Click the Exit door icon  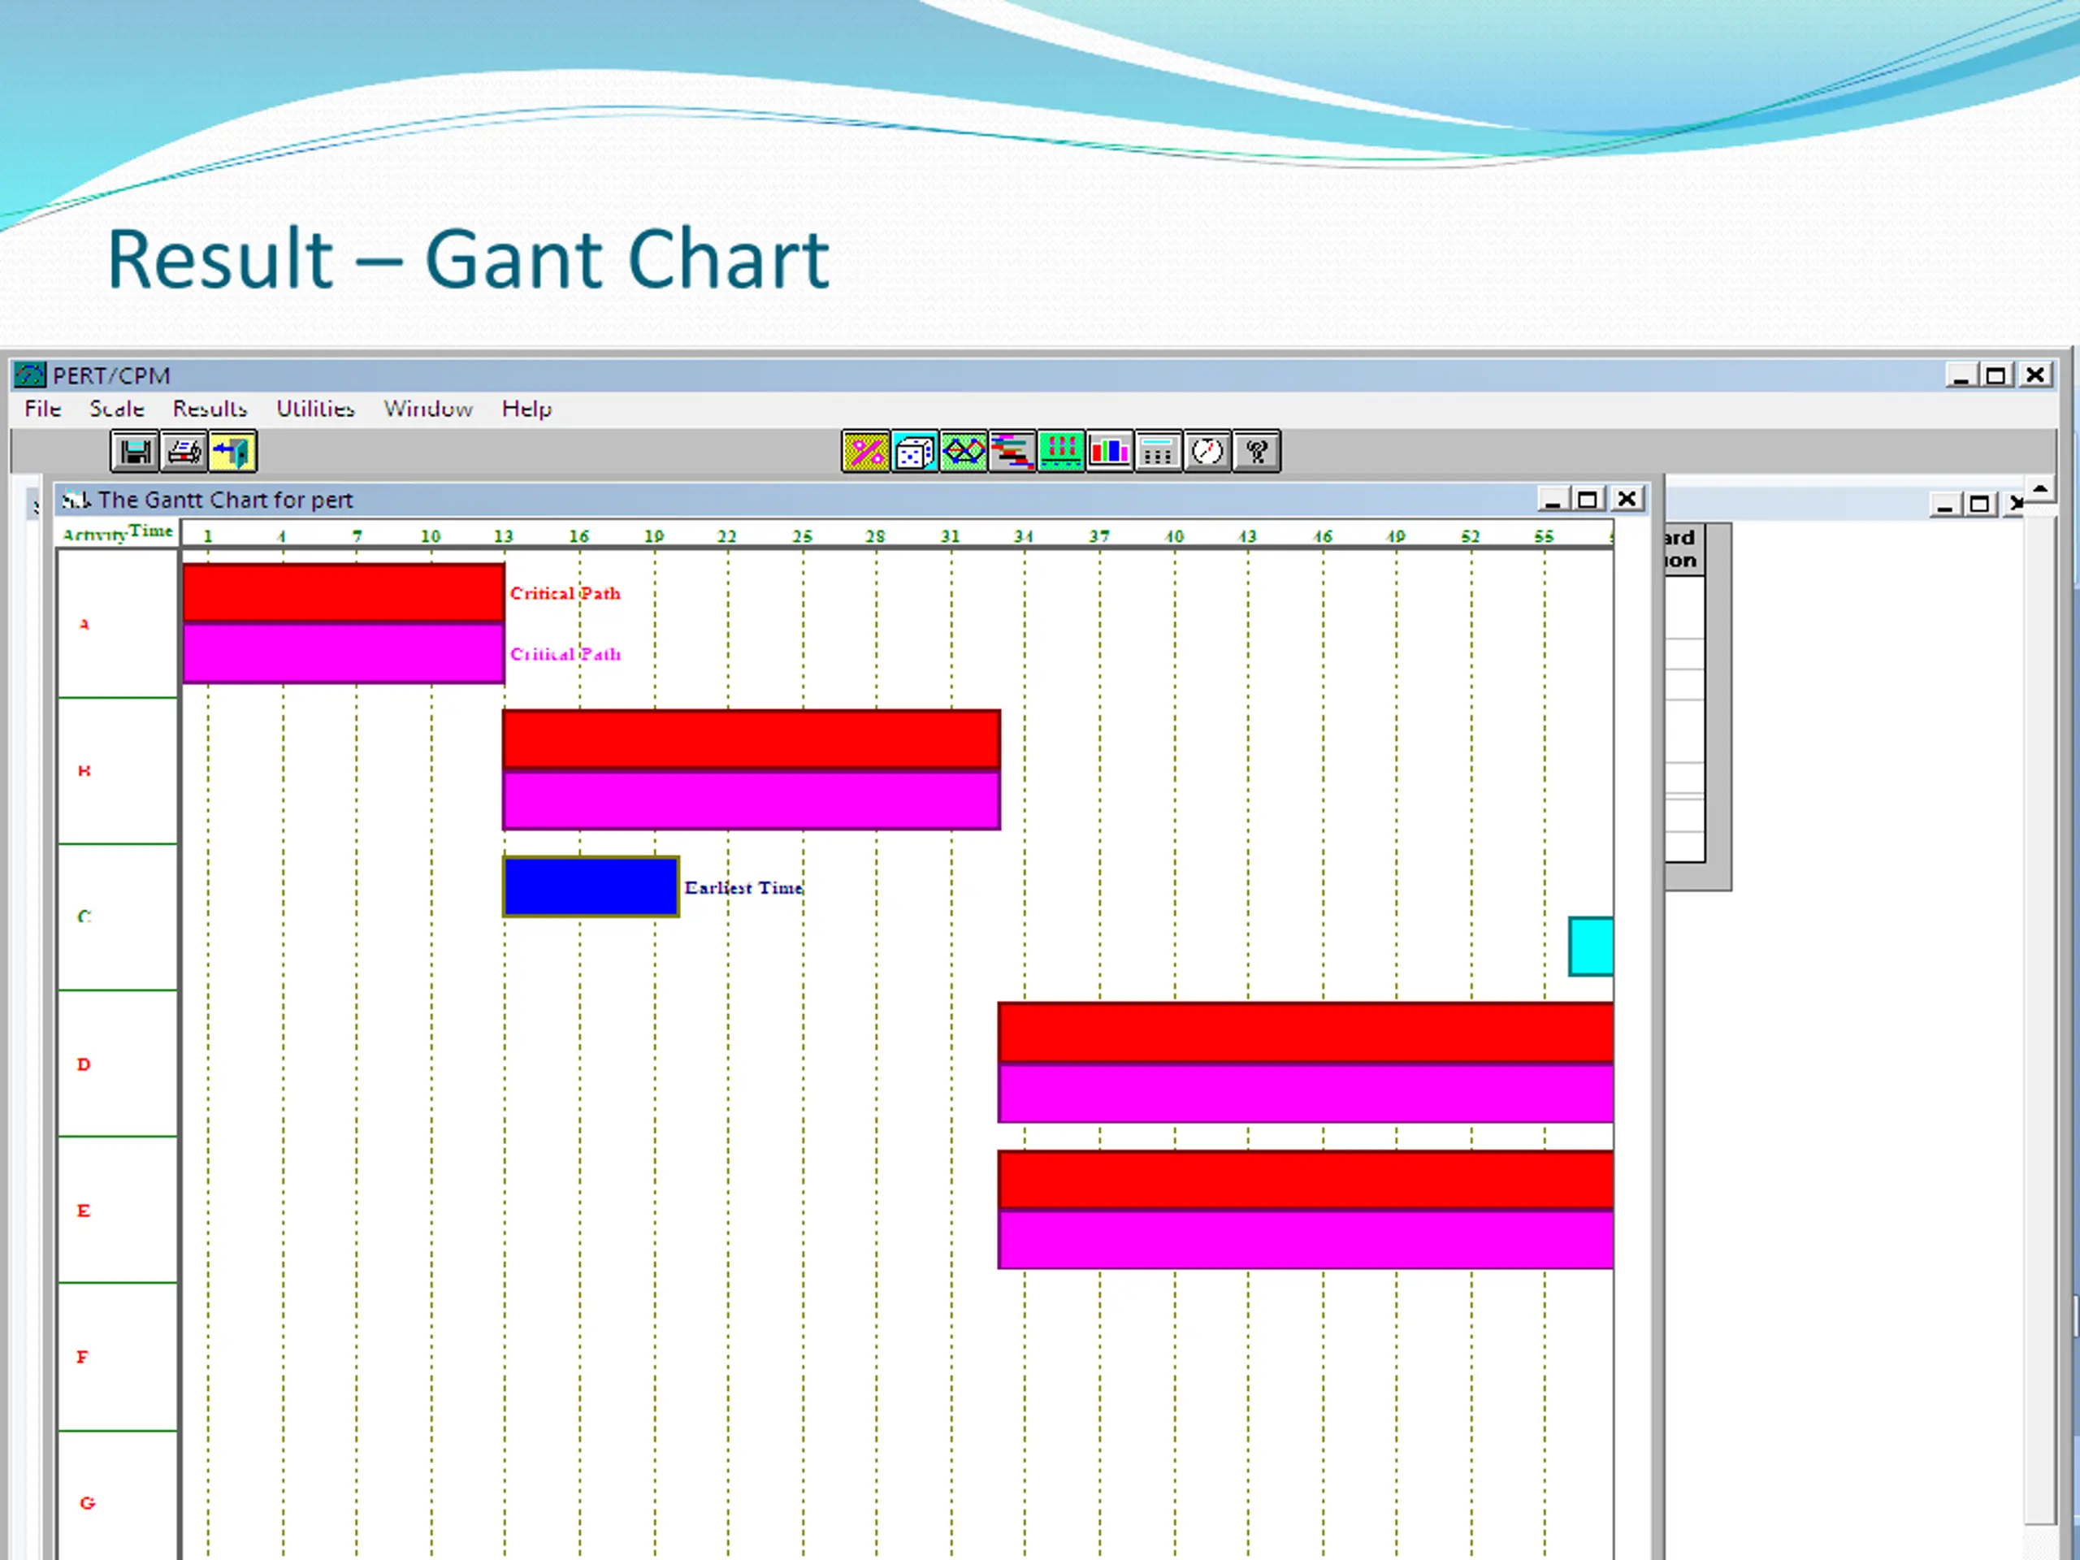pos(232,453)
